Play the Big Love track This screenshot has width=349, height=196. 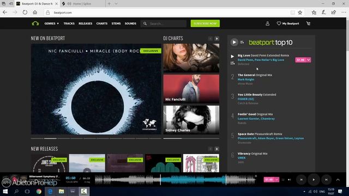[x=232, y=57]
